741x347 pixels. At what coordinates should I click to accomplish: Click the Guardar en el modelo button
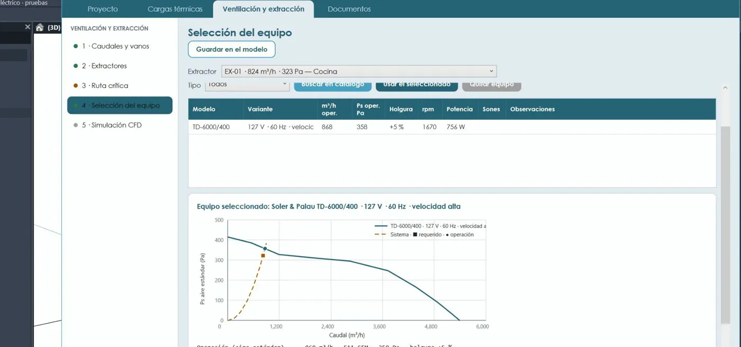(x=232, y=49)
